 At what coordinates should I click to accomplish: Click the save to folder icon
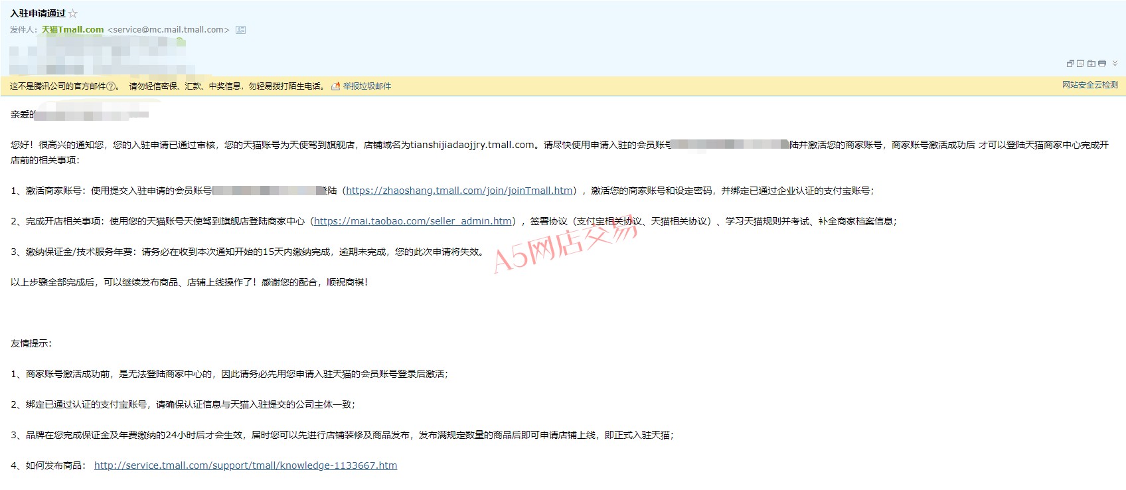click(x=1091, y=63)
